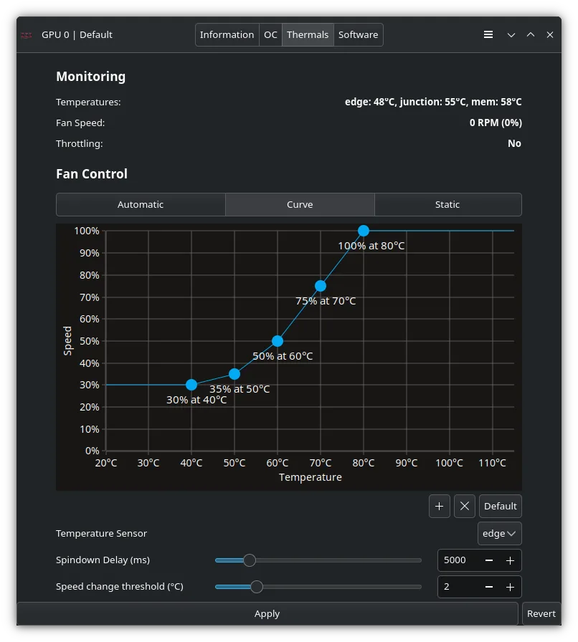Viewport: 578px width, 642px height.
Task: Open the hamburger menu in the header
Action: click(488, 34)
